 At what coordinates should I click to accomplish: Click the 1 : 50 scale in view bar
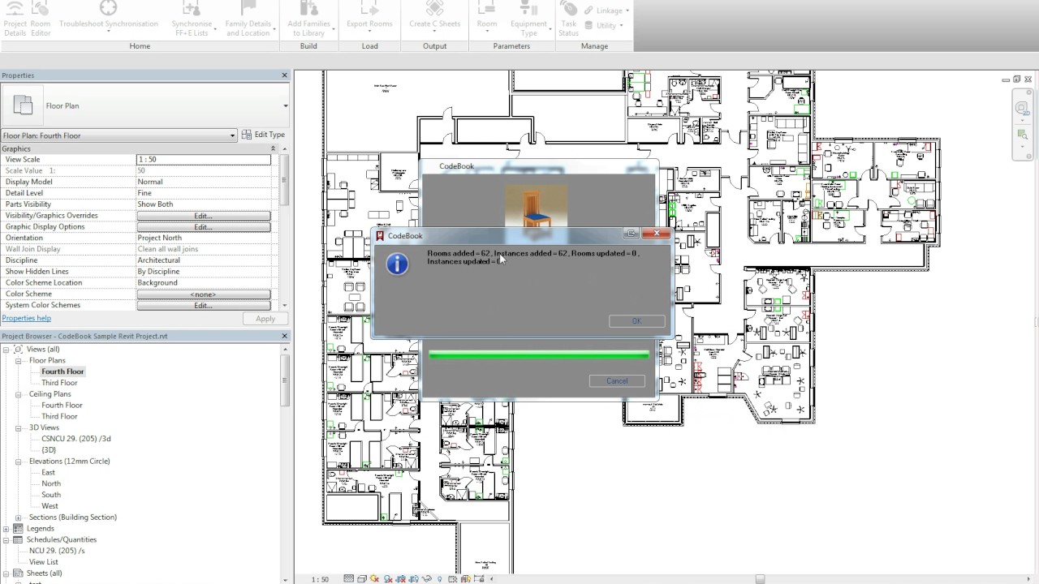pos(321,579)
